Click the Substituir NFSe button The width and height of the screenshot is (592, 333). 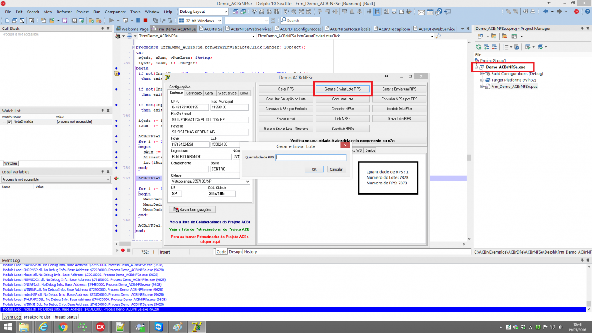pos(342,129)
